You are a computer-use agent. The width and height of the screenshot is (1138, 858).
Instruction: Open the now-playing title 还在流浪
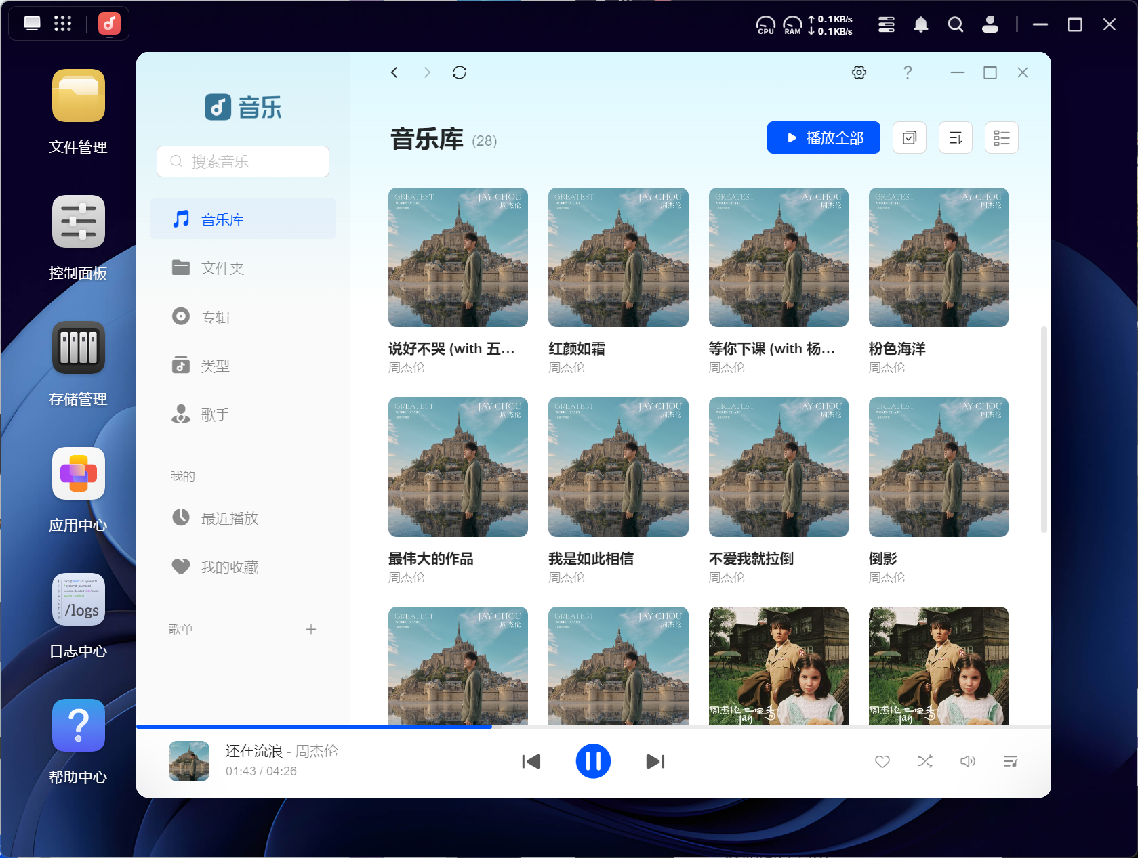pos(253,751)
